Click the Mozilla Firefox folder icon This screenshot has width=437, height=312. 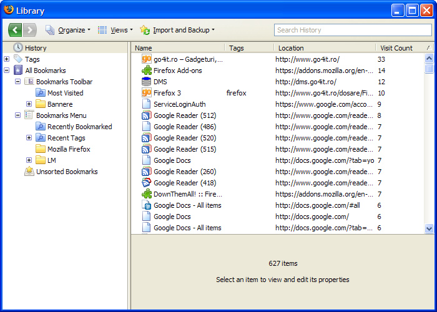[41, 149]
